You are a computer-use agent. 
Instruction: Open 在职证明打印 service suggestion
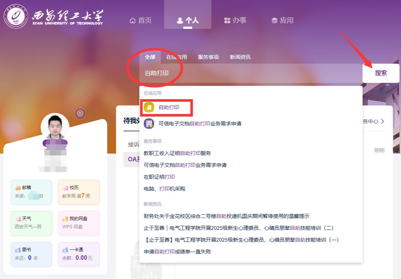coord(159,177)
